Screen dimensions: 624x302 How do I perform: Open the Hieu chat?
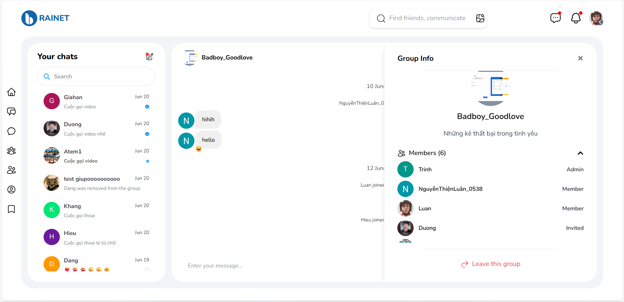point(96,237)
